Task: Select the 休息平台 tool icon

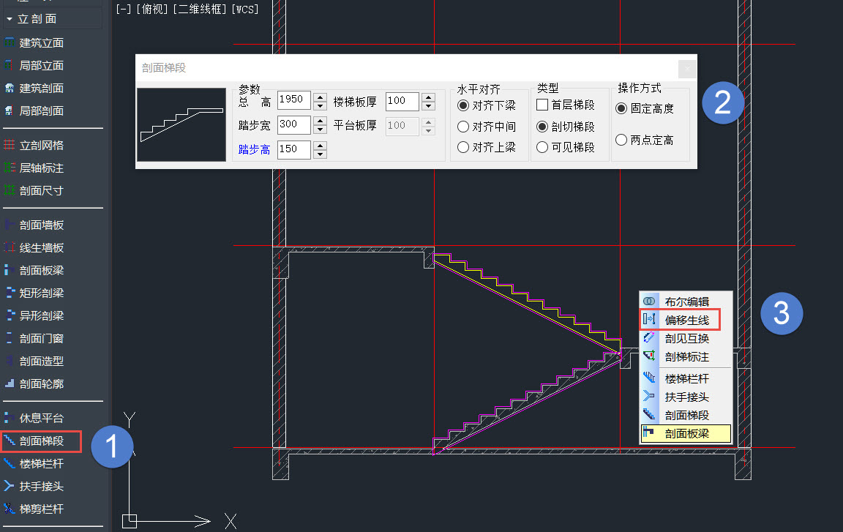Action: coord(10,418)
